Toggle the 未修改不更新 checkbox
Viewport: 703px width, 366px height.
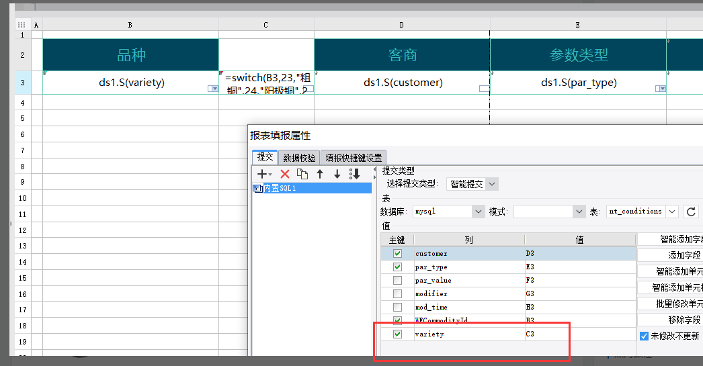(644, 336)
